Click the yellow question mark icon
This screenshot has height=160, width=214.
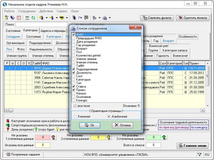[x=109, y=137]
